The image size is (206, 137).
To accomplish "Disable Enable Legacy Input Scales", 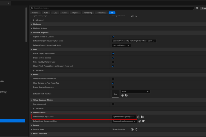I will 113,54.
